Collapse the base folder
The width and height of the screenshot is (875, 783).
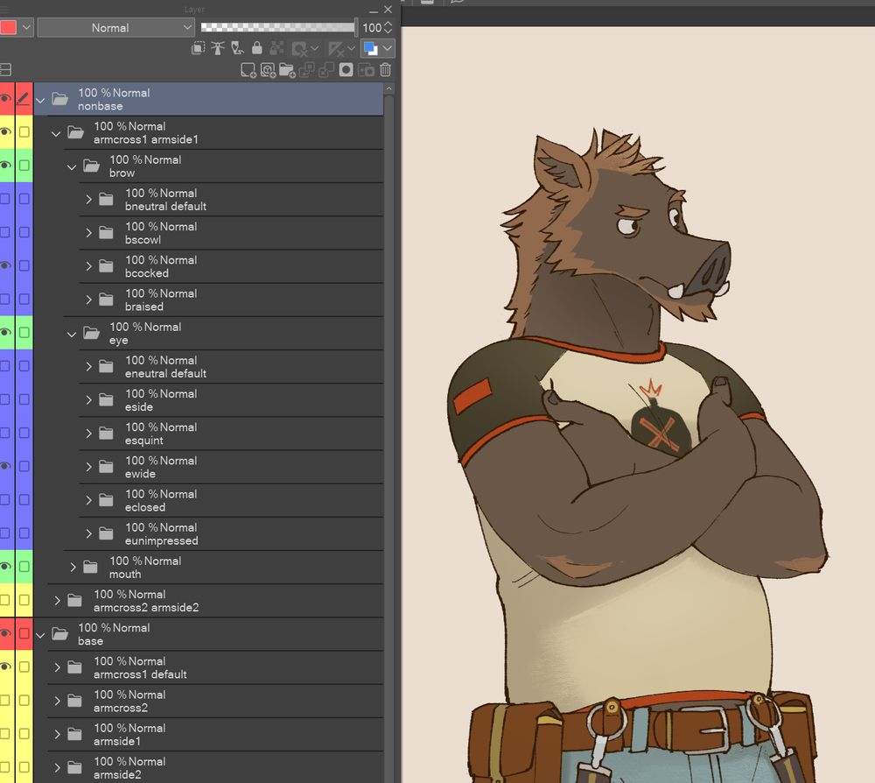point(40,636)
